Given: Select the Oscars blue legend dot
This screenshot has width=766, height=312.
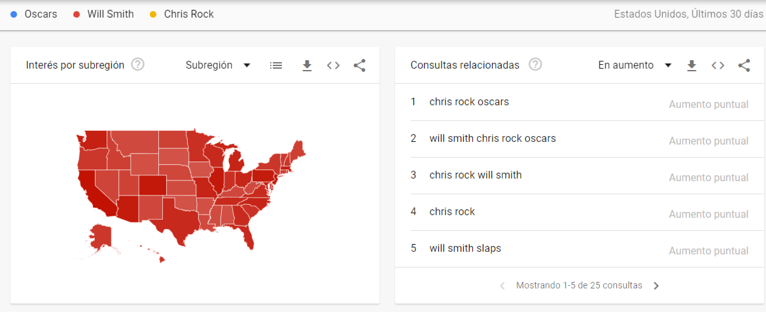Looking at the screenshot, I should point(14,14).
